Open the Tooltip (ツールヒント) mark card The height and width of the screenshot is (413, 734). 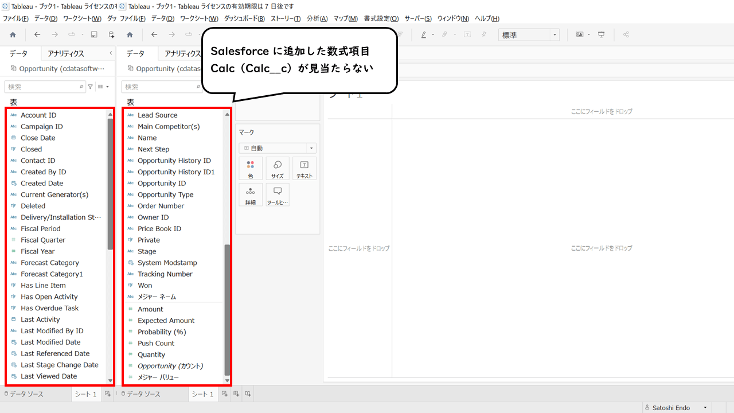pos(278,195)
